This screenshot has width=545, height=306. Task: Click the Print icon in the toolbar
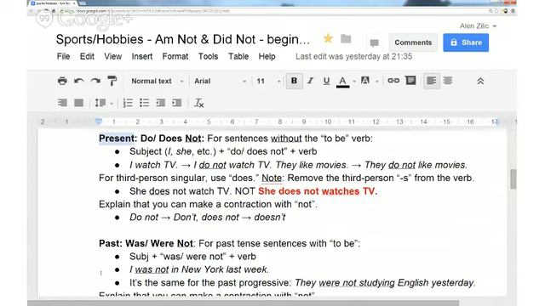point(62,81)
